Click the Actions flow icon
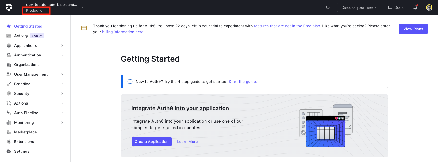 pyautogui.click(x=9, y=103)
